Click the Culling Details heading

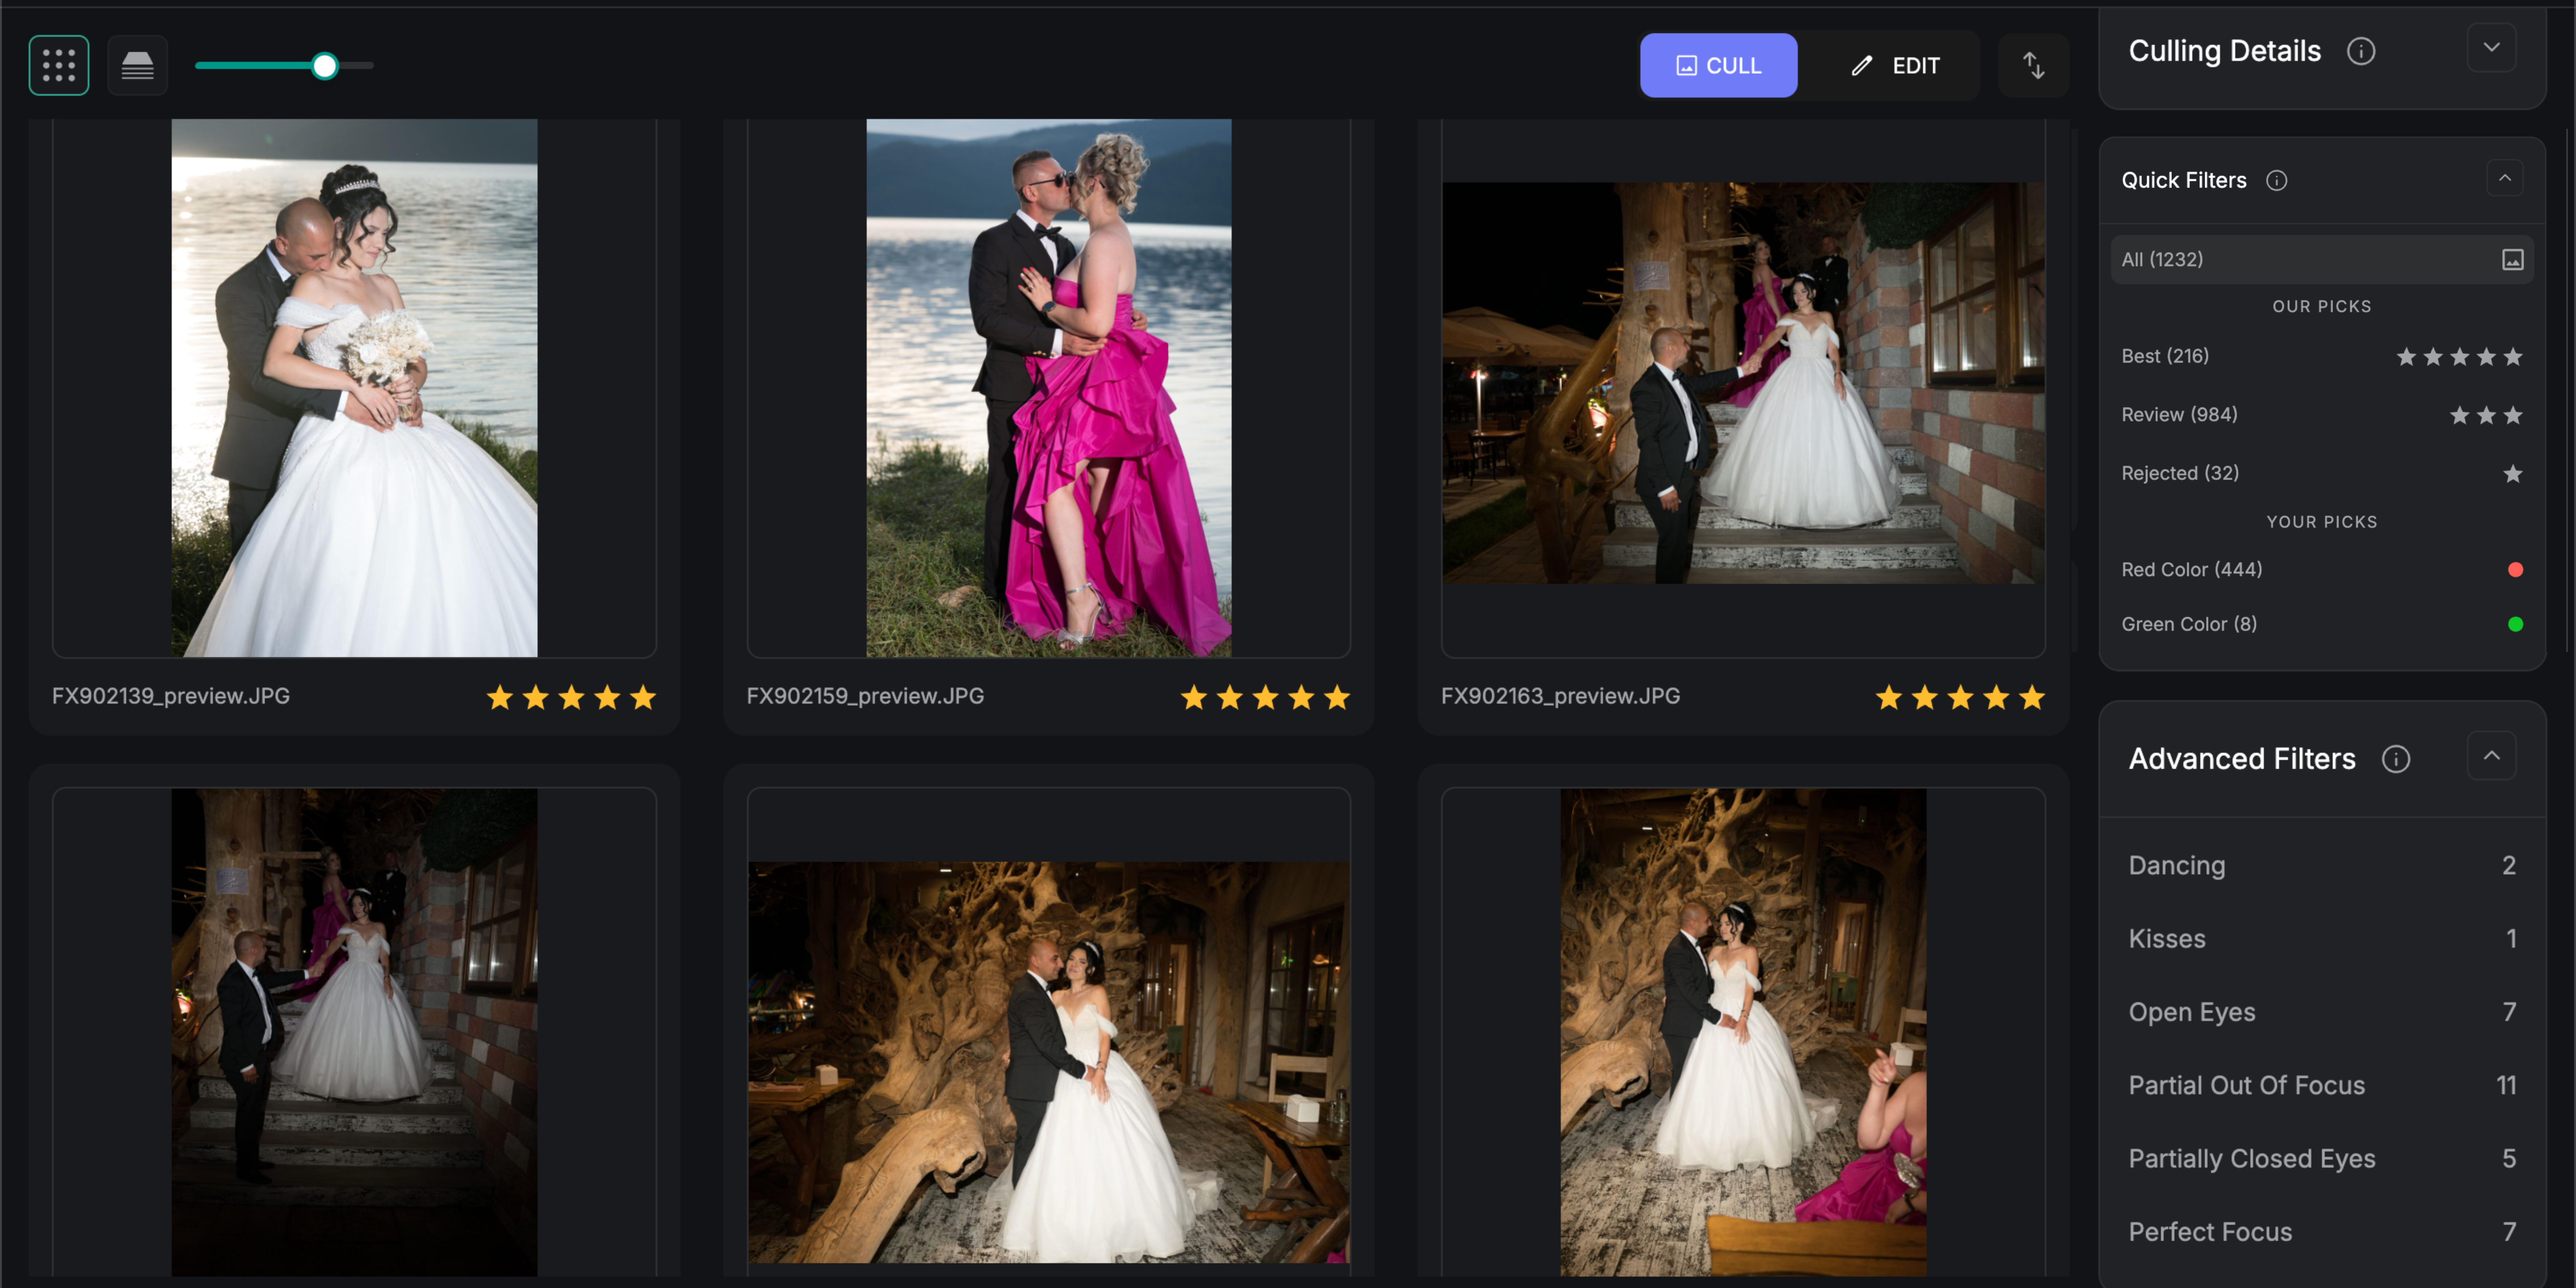point(2224,51)
